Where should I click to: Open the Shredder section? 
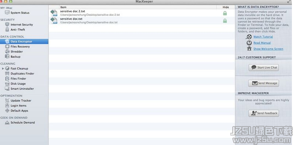click(17, 52)
